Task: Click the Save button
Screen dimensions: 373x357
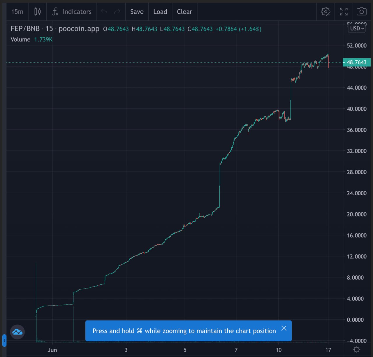Action: 137,12
